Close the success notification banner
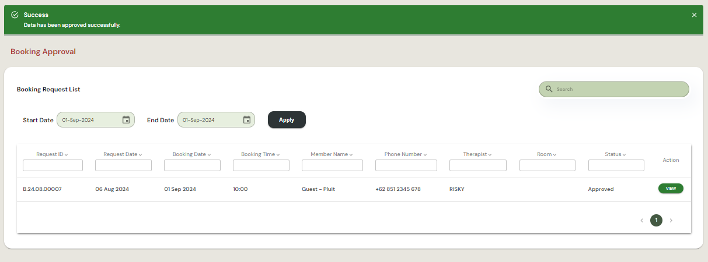Image resolution: width=708 pixels, height=262 pixels. pyautogui.click(x=694, y=15)
